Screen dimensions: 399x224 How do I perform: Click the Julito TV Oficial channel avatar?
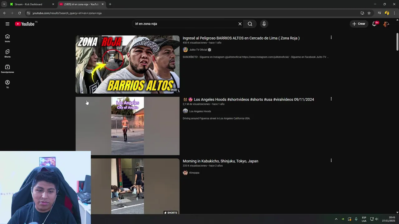click(185, 50)
